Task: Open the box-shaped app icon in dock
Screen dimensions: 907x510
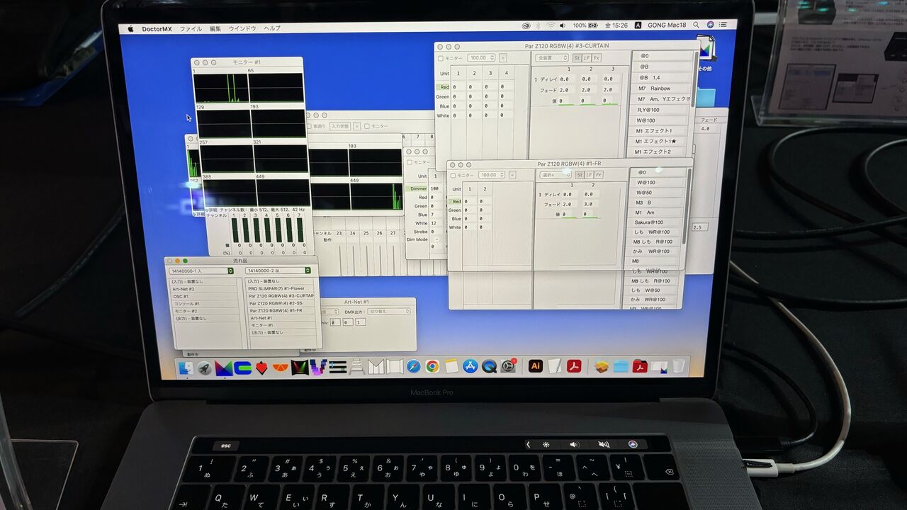Action: pyautogui.click(x=602, y=366)
